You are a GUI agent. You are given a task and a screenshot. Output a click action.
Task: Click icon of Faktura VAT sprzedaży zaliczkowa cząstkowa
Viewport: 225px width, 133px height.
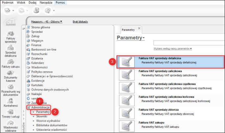point(127,87)
